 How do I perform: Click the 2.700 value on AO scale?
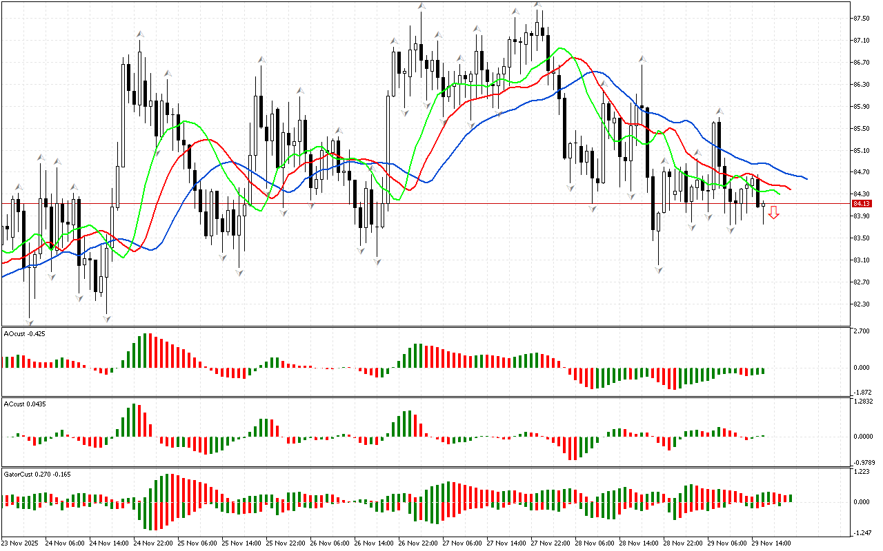pyautogui.click(x=861, y=331)
